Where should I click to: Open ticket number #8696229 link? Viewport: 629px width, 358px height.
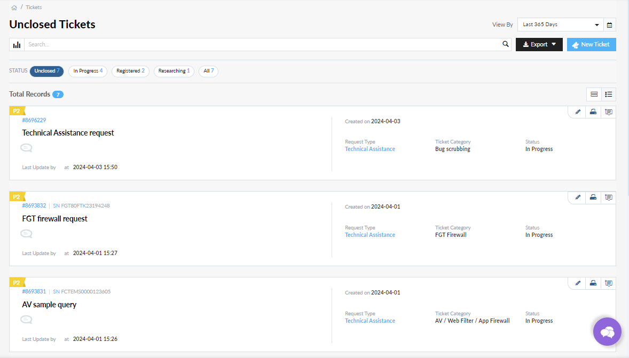click(x=34, y=120)
